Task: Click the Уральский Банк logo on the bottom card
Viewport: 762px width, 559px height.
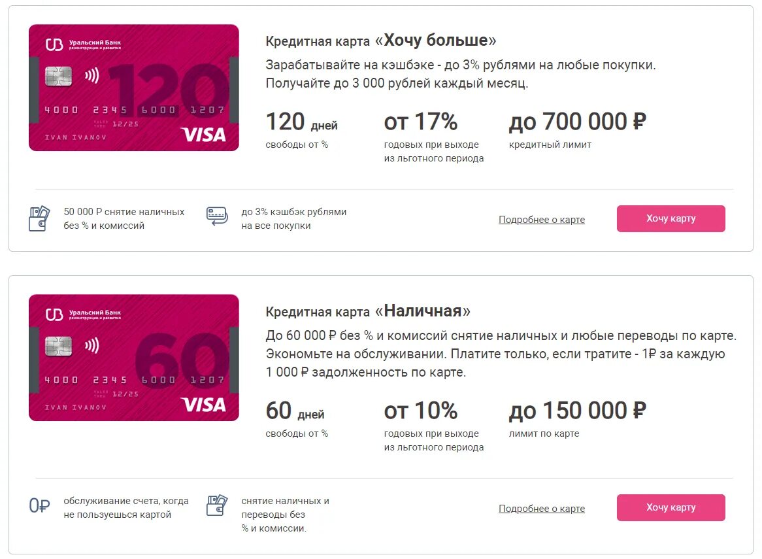Action: (83, 315)
